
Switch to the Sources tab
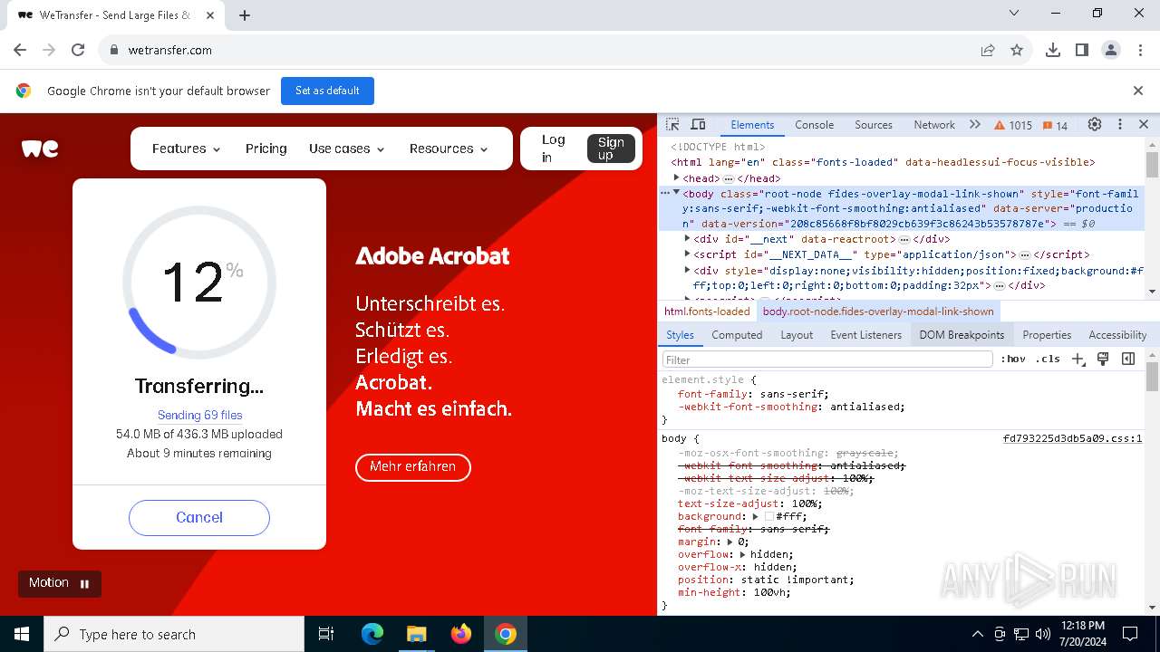(x=874, y=125)
